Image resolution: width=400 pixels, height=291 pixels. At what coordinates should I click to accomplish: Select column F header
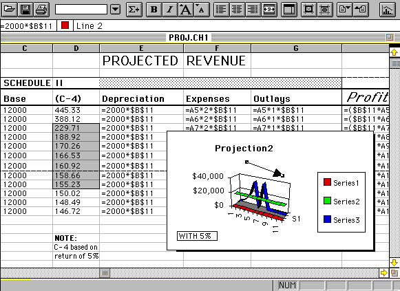(217, 48)
